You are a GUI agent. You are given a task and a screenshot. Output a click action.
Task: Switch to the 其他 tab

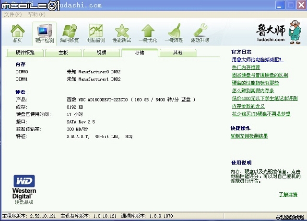tap(178, 53)
